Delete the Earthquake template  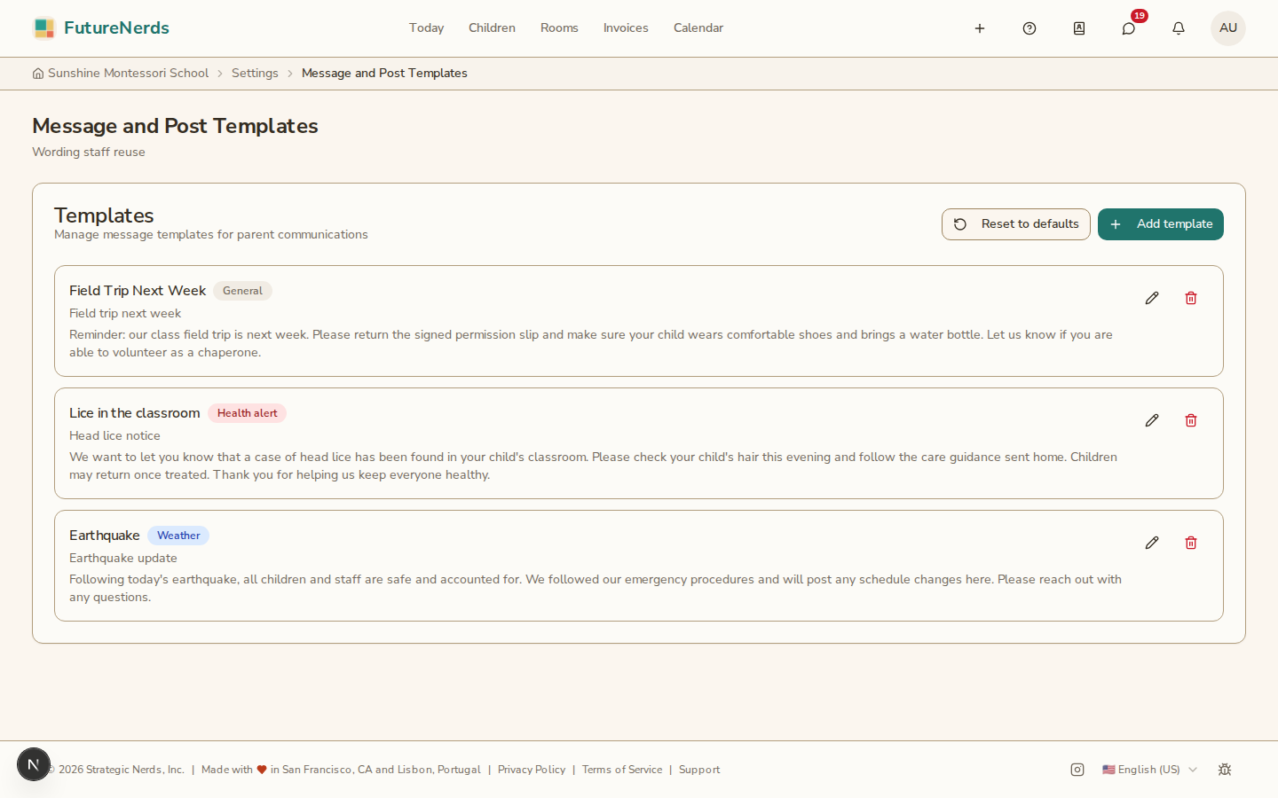(1191, 543)
